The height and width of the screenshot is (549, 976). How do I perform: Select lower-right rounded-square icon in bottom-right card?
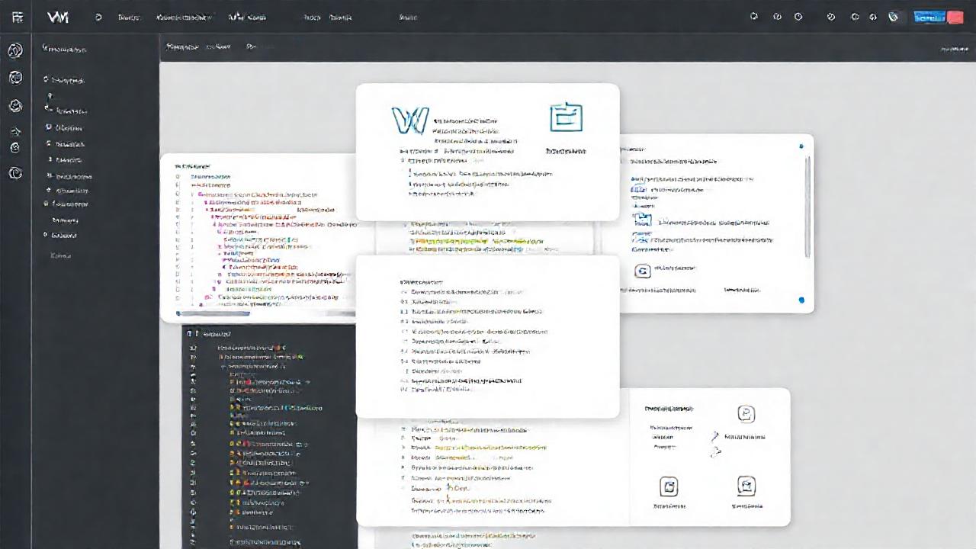click(746, 486)
